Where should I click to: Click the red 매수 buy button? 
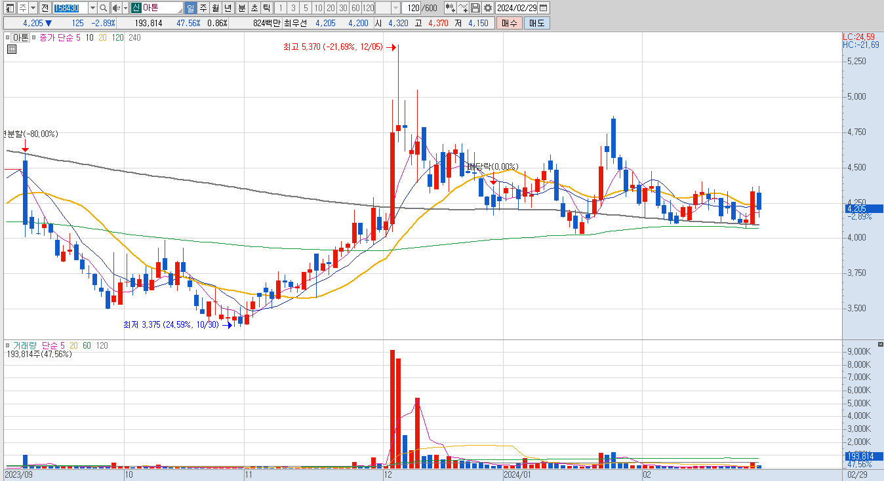point(509,23)
